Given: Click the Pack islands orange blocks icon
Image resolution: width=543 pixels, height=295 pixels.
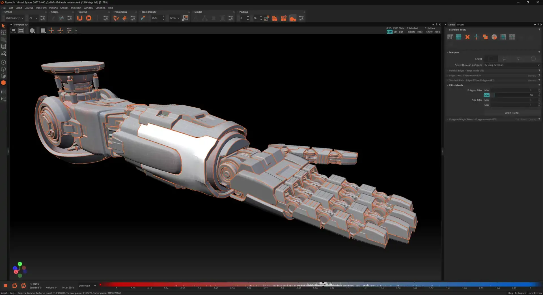Looking at the screenshot, I should 275,18.
